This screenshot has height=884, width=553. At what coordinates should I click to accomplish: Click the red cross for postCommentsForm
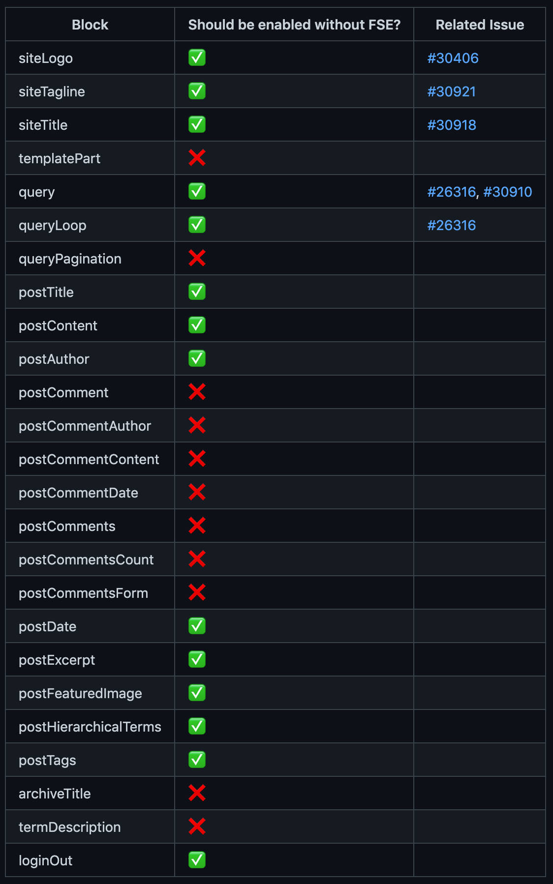coord(197,593)
